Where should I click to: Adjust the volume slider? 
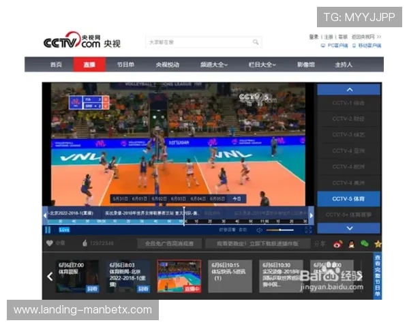pyautogui.click(x=279, y=230)
